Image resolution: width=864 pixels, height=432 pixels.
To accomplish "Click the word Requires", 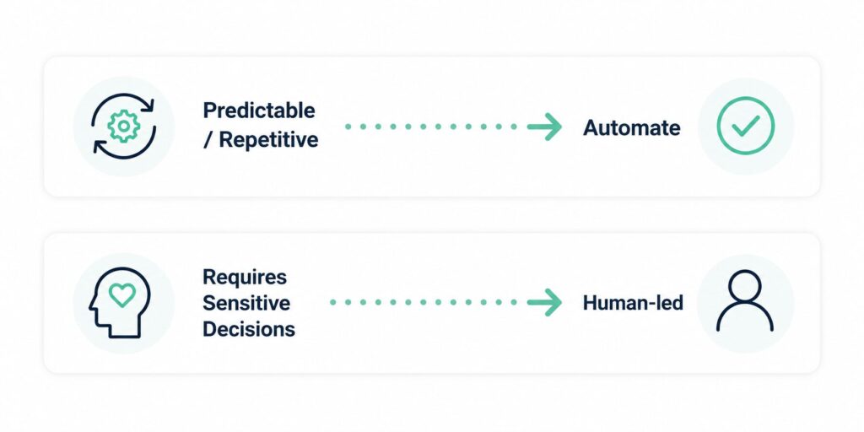I will coord(245,277).
